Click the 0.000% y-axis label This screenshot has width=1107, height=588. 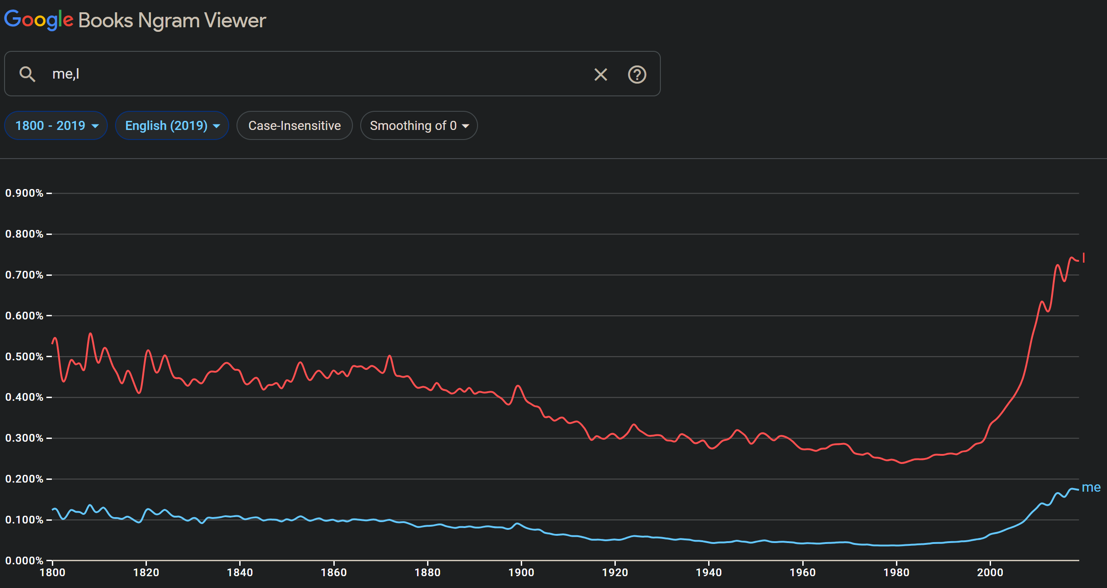[x=25, y=561]
